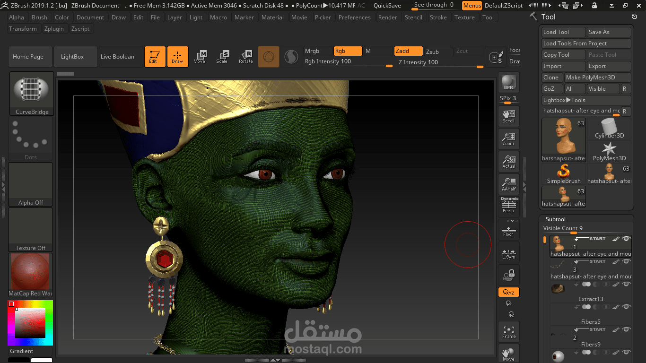Open the Stroke menu

pyautogui.click(x=438, y=17)
